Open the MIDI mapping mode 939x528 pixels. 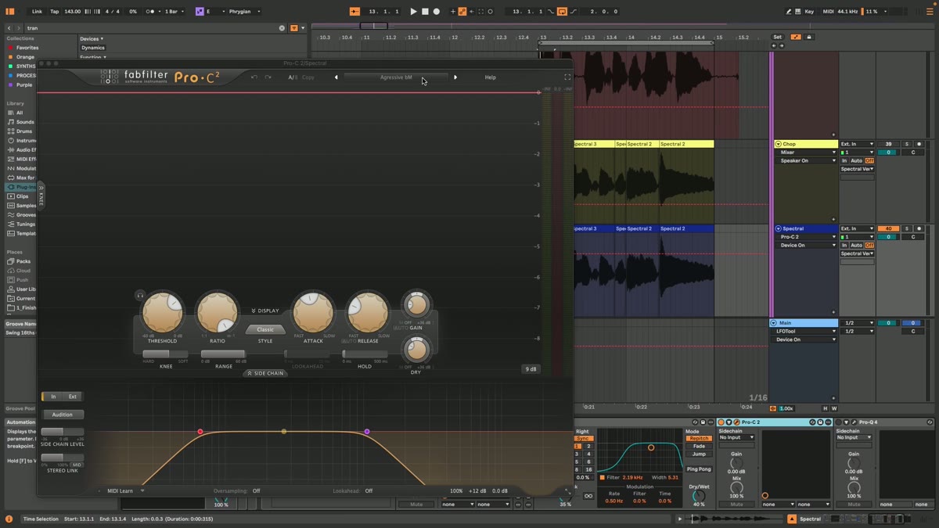(828, 12)
